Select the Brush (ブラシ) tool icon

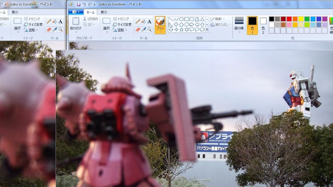click(x=160, y=21)
